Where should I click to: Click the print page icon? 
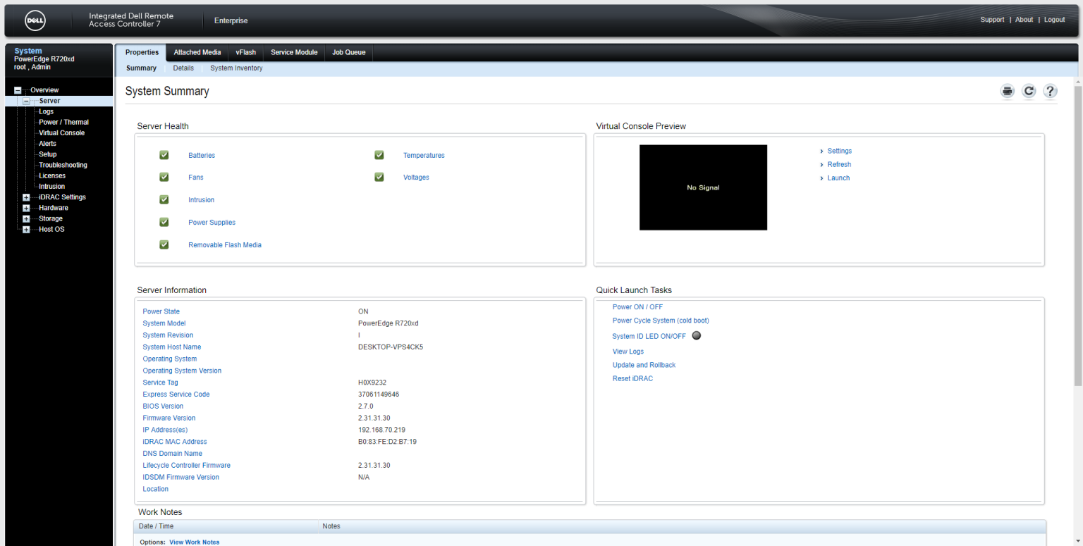[1008, 91]
